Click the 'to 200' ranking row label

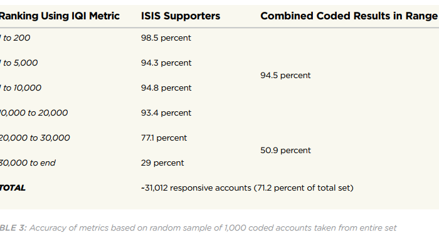(x=15, y=37)
